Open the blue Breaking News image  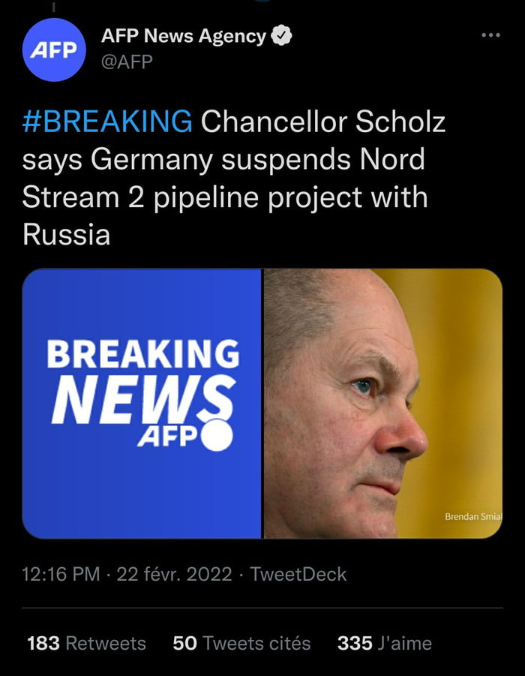click(x=142, y=404)
